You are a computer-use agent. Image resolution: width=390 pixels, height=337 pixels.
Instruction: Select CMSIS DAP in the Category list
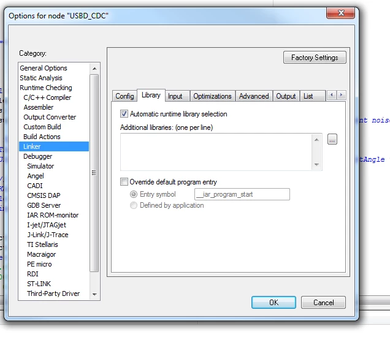pos(54,195)
